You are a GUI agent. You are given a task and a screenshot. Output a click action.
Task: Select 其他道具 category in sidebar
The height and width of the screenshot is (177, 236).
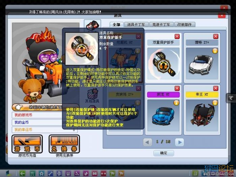tap(92, 96)
